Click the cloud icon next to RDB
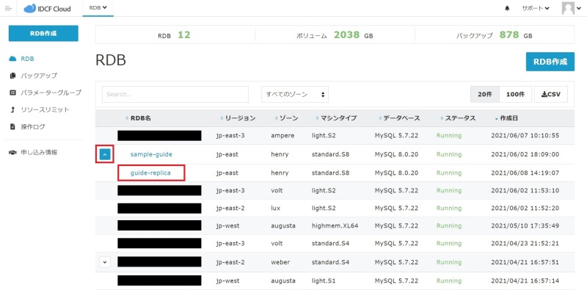This screenshot has height=290, width=587. click(12, 59)
